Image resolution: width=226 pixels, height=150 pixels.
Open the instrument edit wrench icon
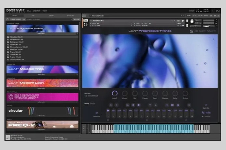[86, 20]
